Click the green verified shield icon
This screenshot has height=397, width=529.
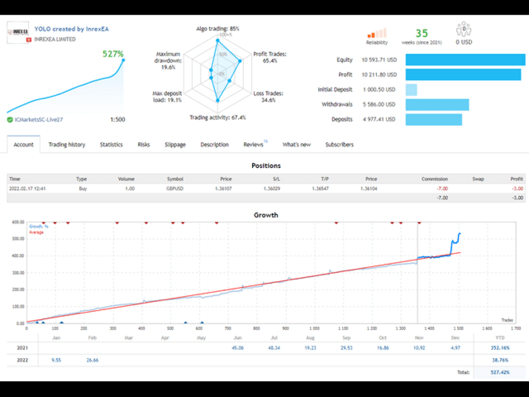(10, 120)
